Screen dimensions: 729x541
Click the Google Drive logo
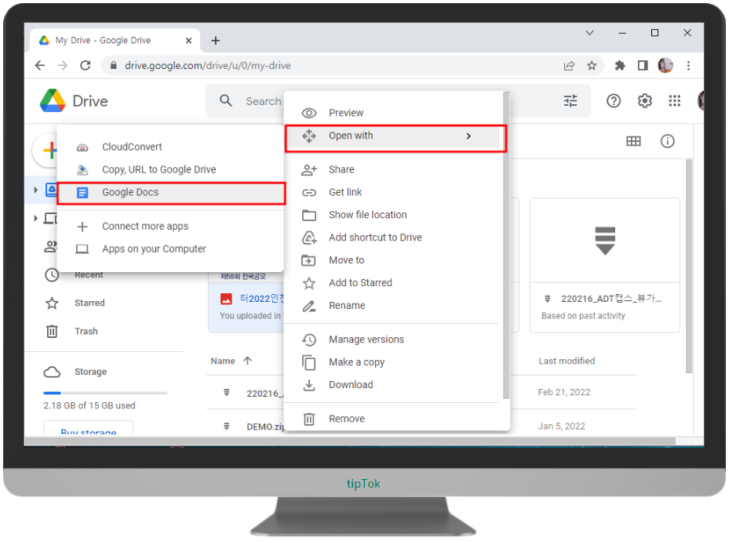53,101
